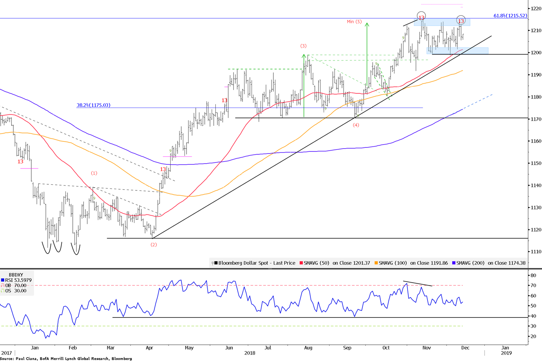Select the wave (3) annotation label
This screenshot has width=542, height=361.
[304, 45]
